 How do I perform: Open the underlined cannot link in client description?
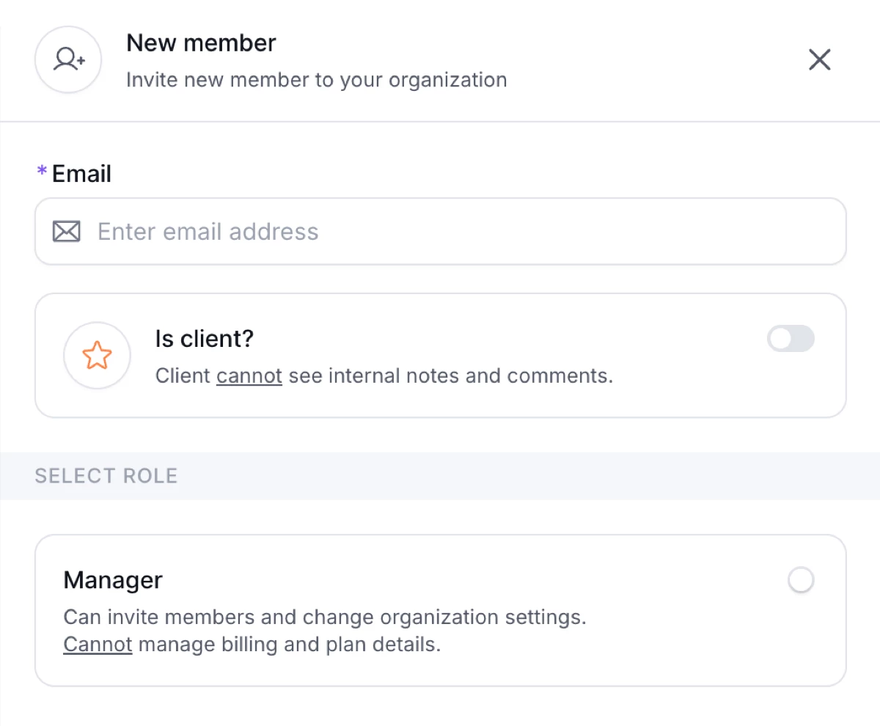pos(249,375)
